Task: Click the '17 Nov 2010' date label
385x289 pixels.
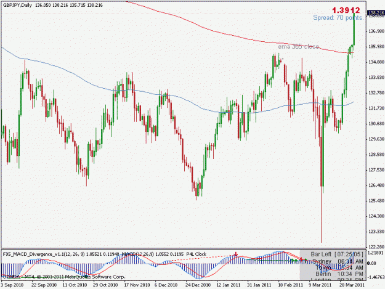Action: 137,285
